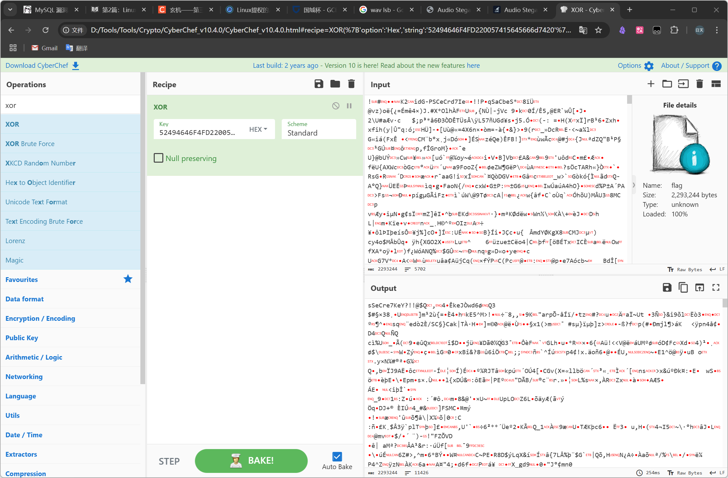Open bookmarks apps grid icon

(x=13, y=48)
